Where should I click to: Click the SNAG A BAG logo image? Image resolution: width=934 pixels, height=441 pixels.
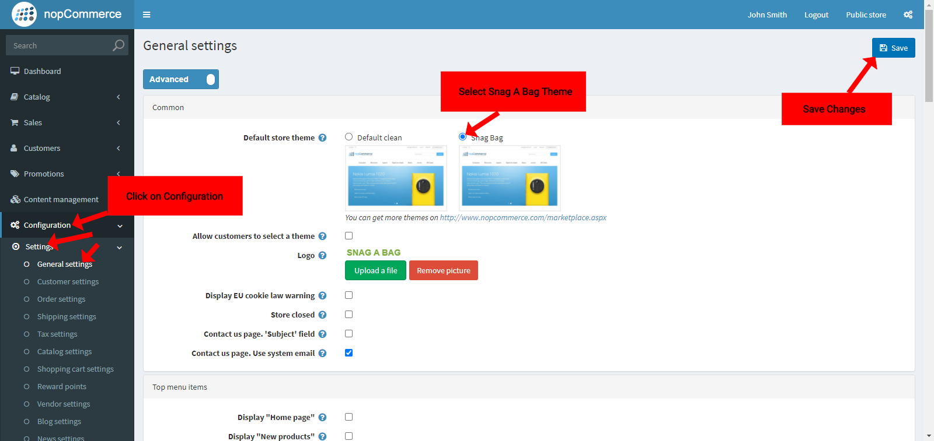(374, 252)
